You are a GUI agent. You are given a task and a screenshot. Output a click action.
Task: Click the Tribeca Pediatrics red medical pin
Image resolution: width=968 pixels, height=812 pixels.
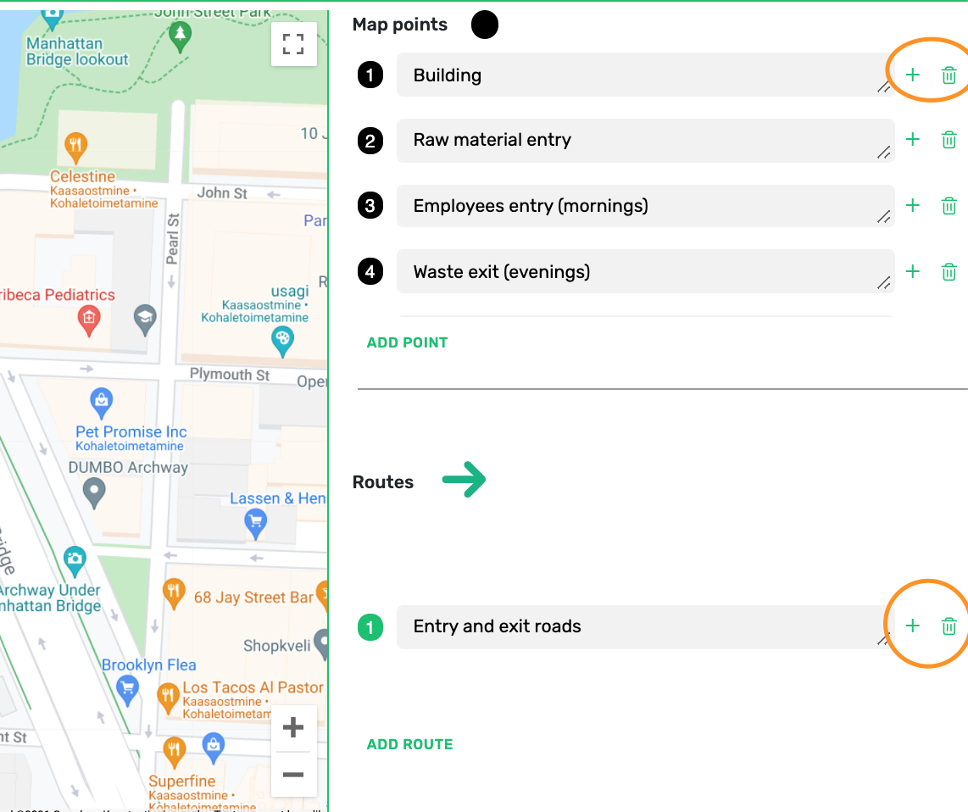[89, 321]
